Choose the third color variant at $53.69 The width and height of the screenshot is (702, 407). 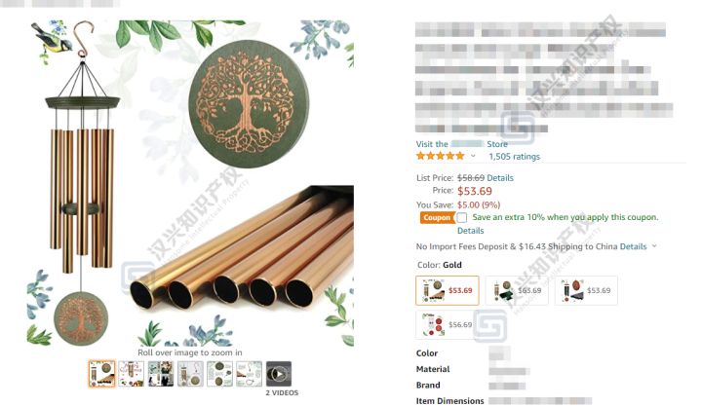click(x=586, y=291)
